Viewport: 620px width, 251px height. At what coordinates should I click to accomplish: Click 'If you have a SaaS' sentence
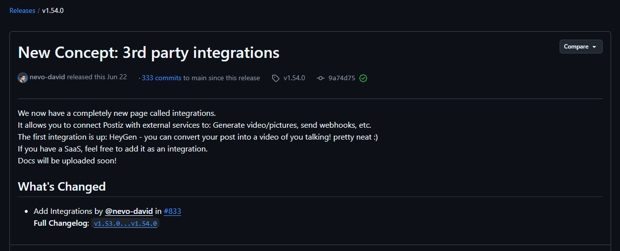coord(113,149)
